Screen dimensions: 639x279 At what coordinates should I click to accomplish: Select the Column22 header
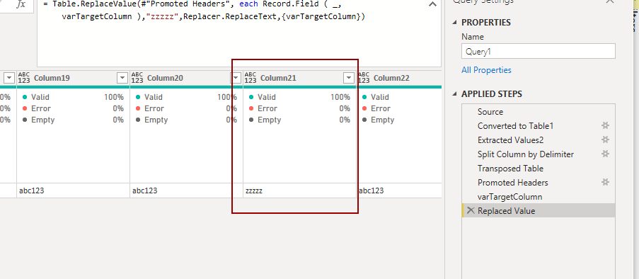(x=399, y=77)
